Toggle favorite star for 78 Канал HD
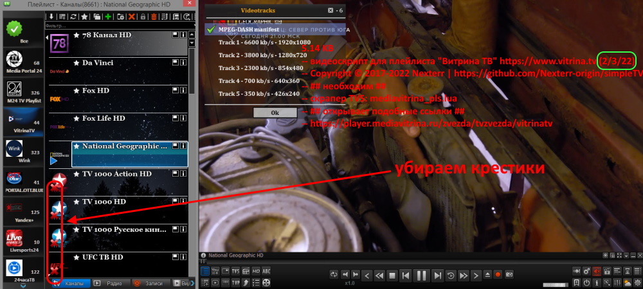The image size is (643, 289). tap(77, 35)
